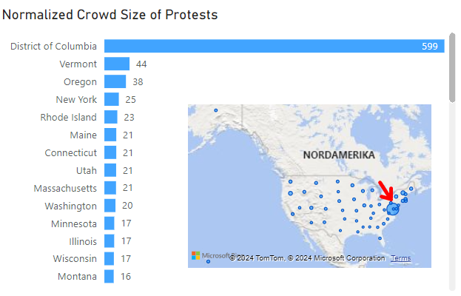461x296 pixels.
Task: Select the Vermont bar
Action: [x=117, y=64]
